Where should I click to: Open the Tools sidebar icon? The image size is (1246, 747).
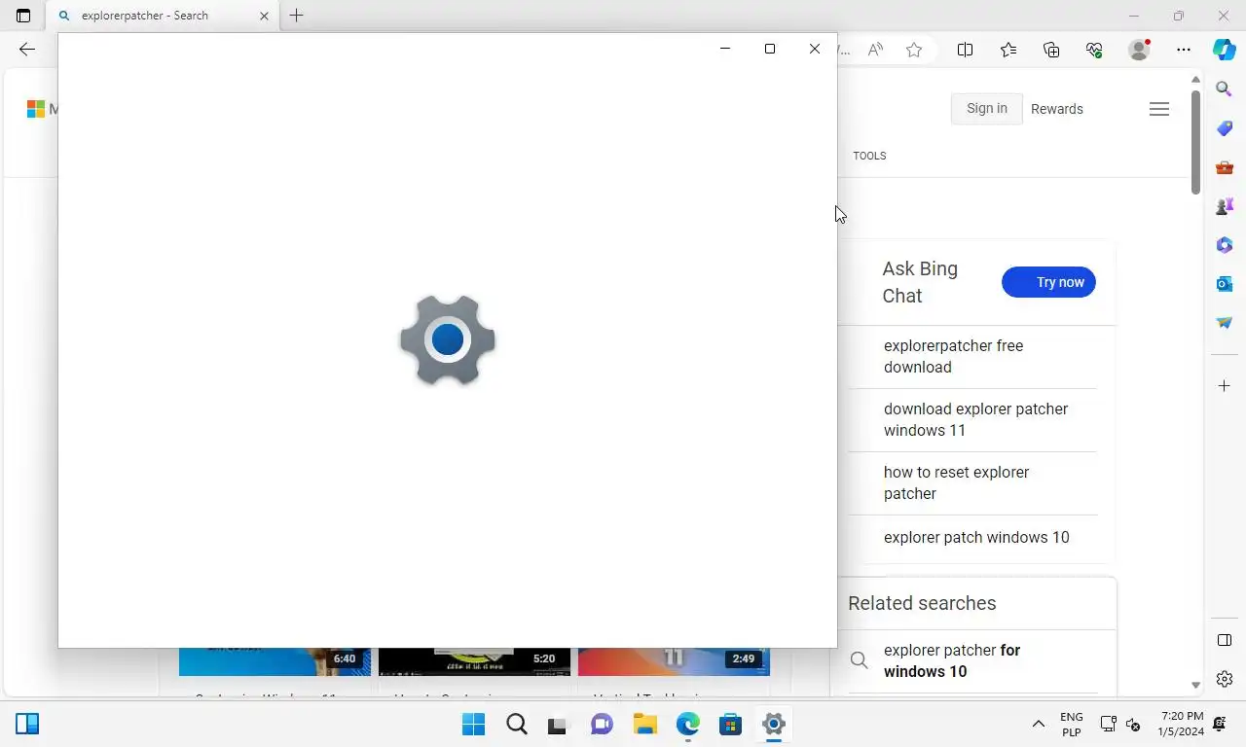[x=1225, y=167]
